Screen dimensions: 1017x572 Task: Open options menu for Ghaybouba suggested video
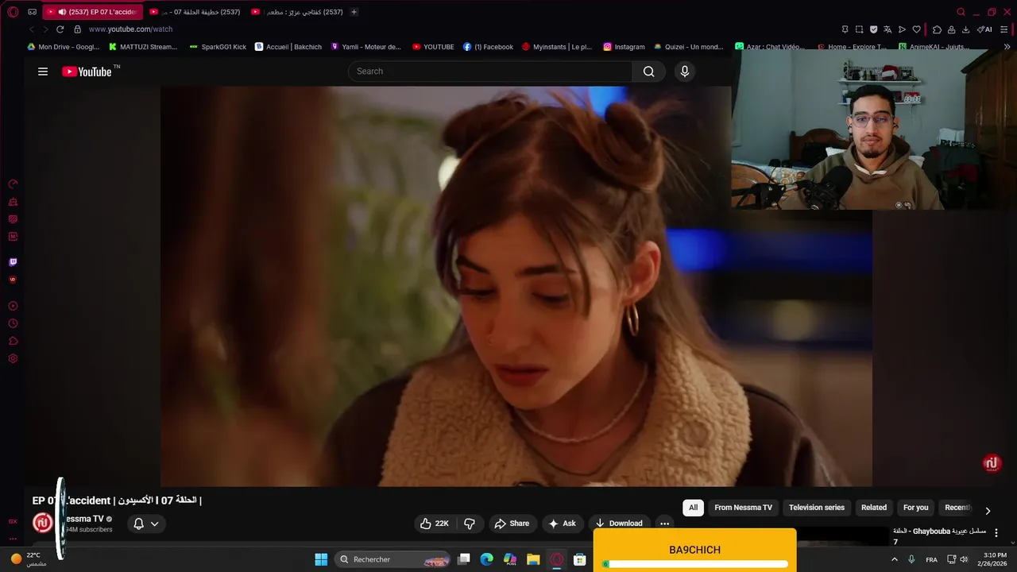996,533
